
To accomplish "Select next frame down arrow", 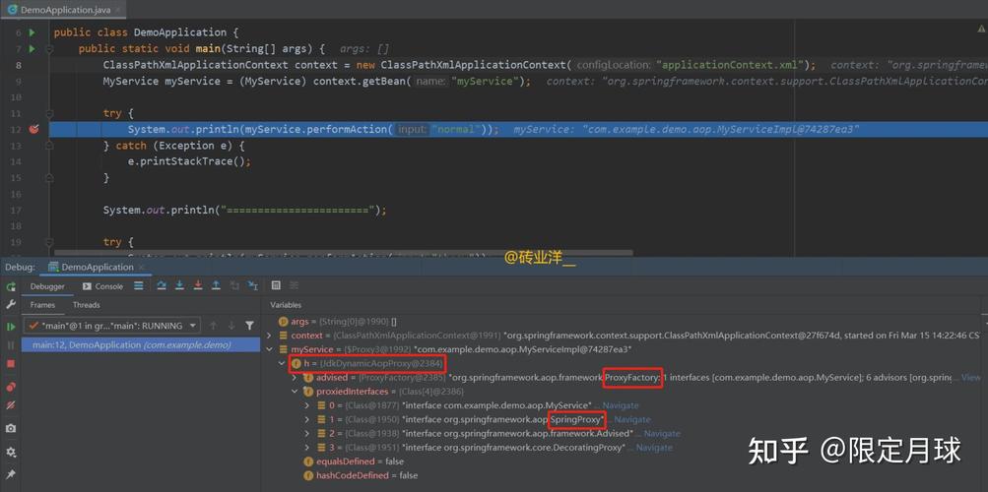I will (x=231, y=326).
